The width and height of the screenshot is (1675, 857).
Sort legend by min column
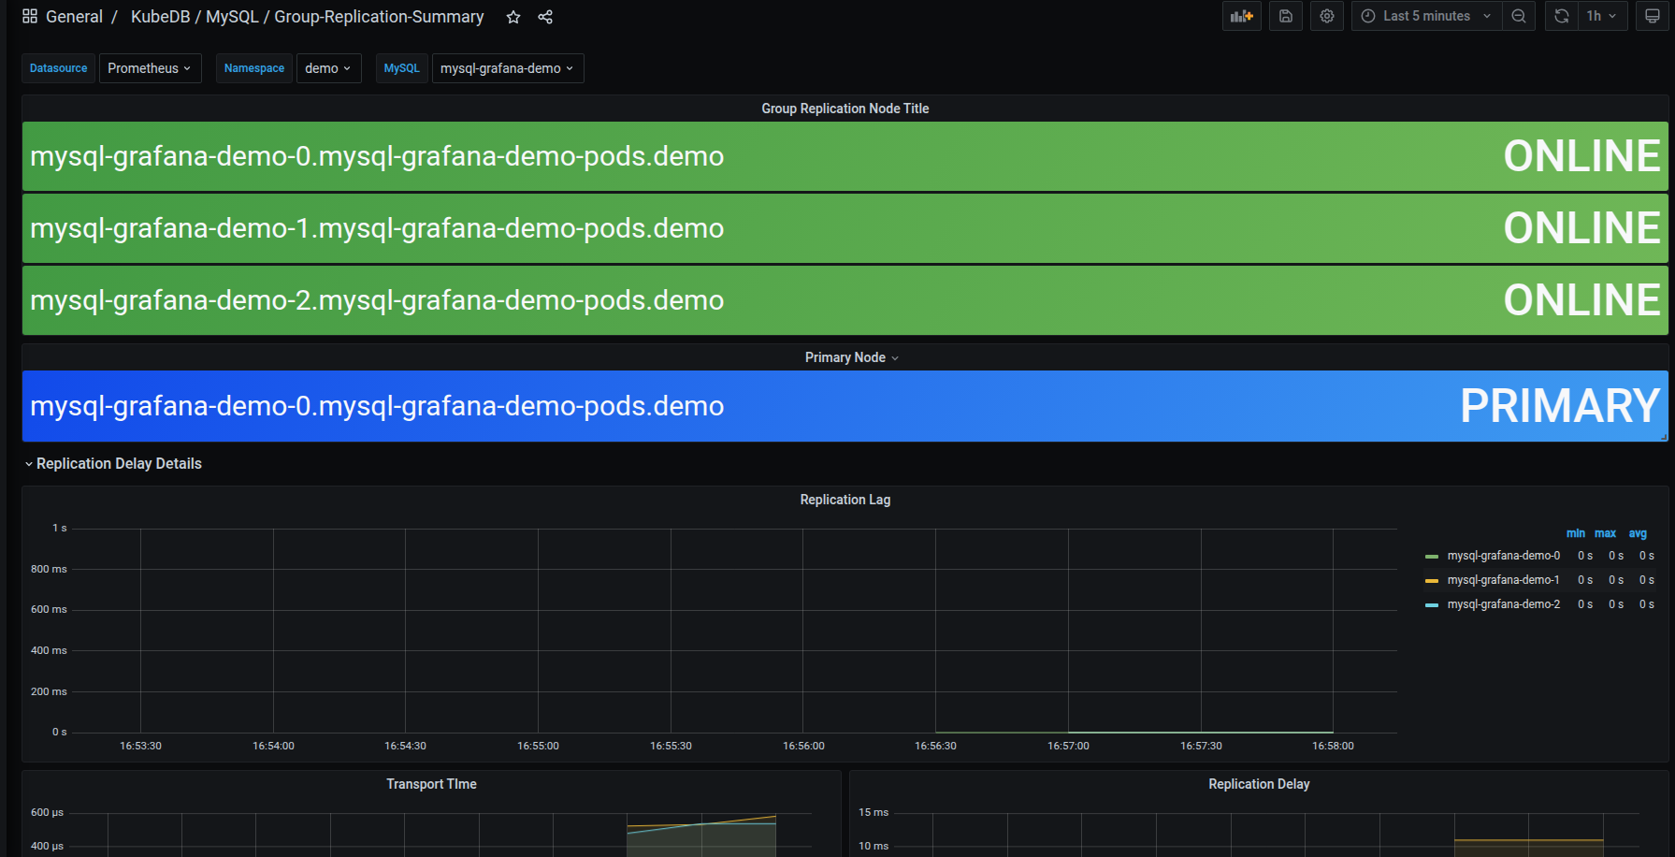point(1576,533)
